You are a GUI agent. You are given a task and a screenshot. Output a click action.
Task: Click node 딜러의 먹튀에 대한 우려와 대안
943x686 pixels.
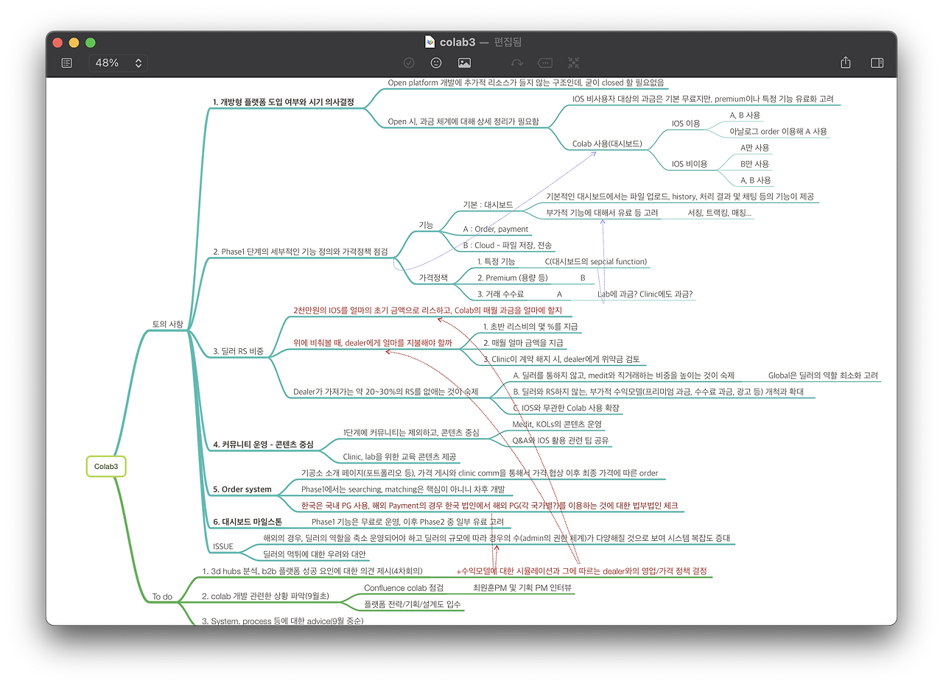click(x=315, y=554)
